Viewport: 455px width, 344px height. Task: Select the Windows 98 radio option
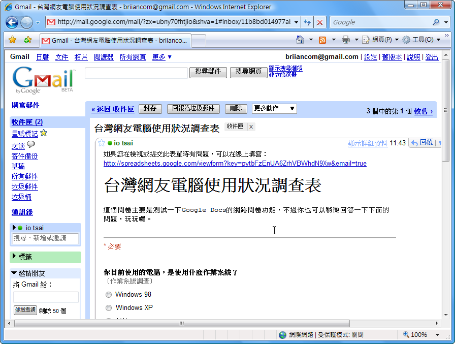(109, 295)
